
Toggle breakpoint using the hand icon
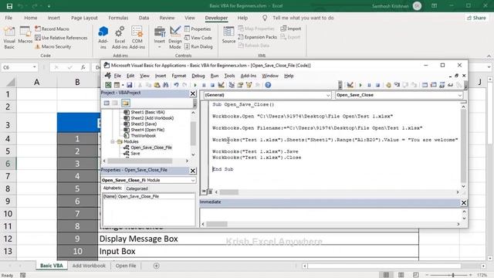[388, 85]
